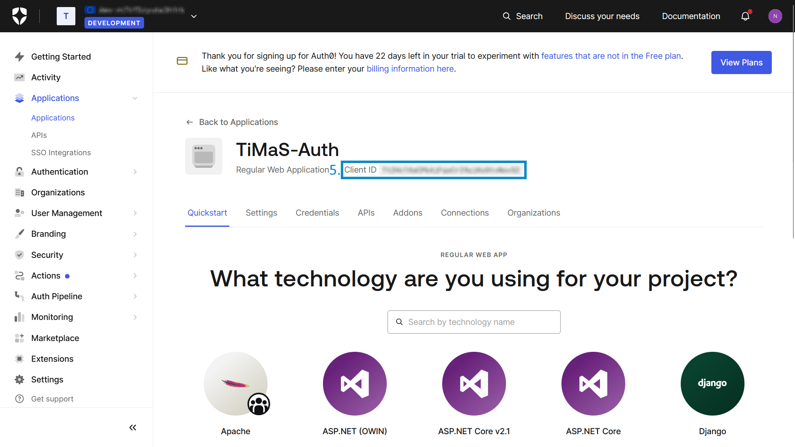Screen dimensions: 795x447
Task: Click the View Plans button
Action: coord(741,62)
